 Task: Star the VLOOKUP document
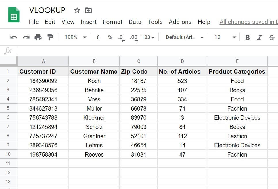[x=77, y=11]
